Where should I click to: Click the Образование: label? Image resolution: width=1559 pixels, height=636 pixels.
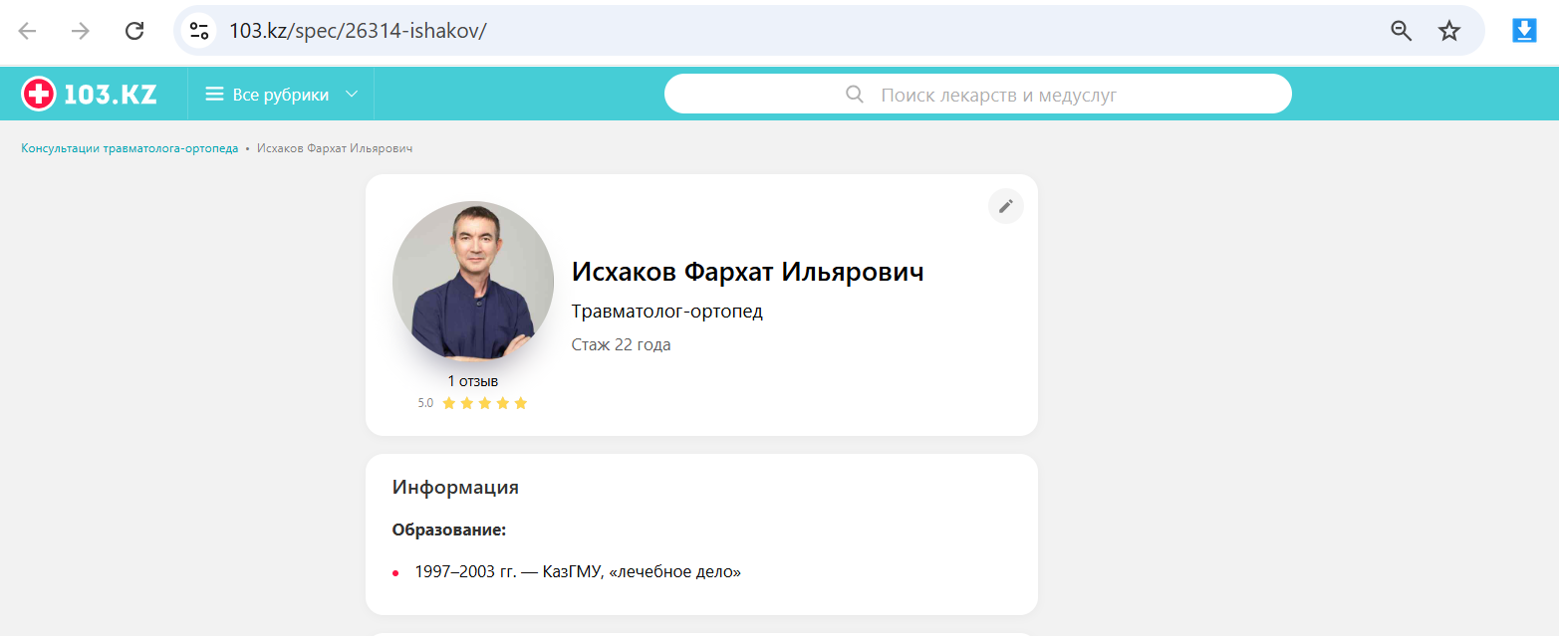tap(449, 530)
